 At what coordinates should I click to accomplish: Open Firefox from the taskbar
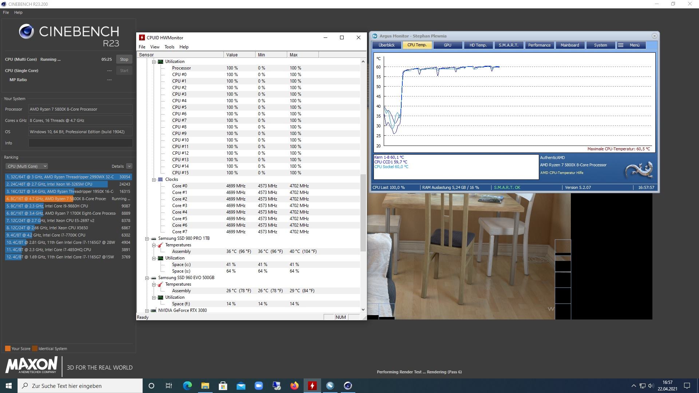pyautogui.click(x=295, y=386)
